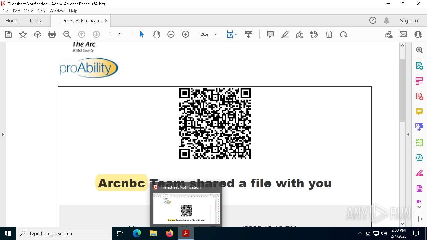Open notifications bell

[x=386, y=20]
